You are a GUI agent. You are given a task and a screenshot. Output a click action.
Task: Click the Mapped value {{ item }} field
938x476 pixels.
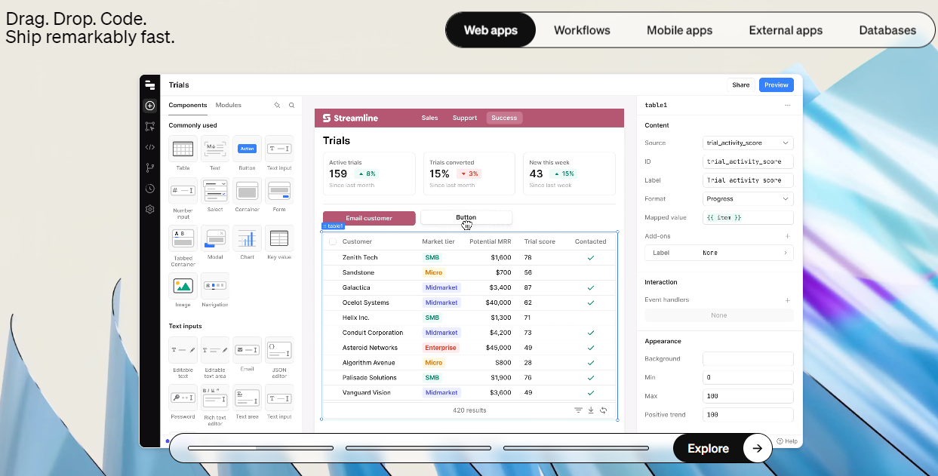click(748, 217)
